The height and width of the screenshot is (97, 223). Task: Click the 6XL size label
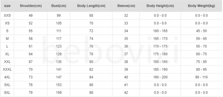pos(7,93)
